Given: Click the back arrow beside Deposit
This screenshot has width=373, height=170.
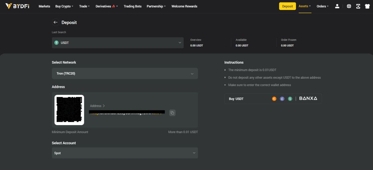Looking at the screenshot, I should click(55, 22).
